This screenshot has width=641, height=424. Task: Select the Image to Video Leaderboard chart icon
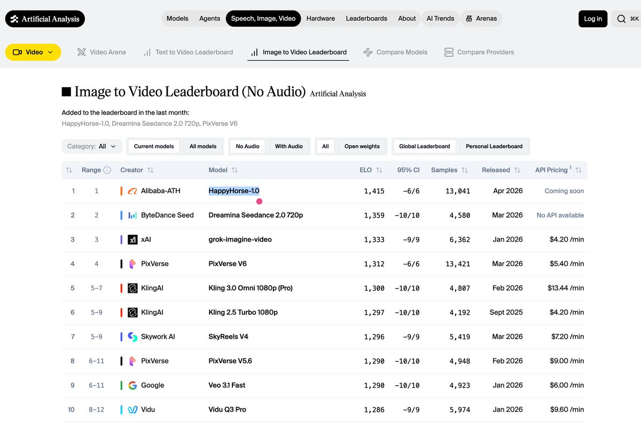pos(254,52)
